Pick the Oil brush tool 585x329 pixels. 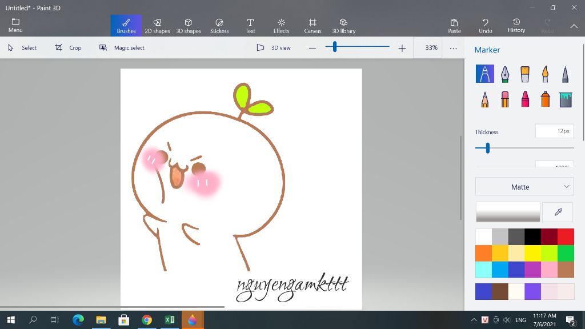click(x=525, y=74)
